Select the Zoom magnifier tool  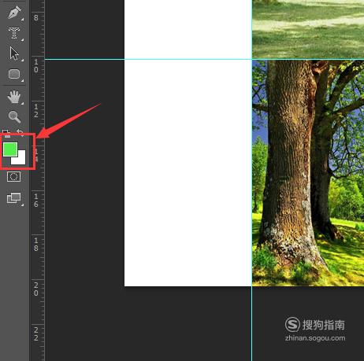pyautogui.click(x=14, y=117)
